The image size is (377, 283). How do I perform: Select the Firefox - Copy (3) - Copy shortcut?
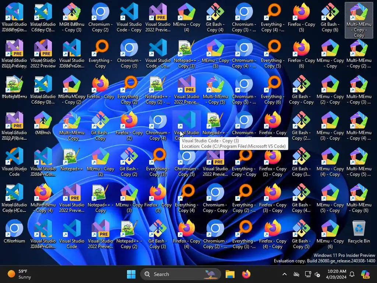273,199
